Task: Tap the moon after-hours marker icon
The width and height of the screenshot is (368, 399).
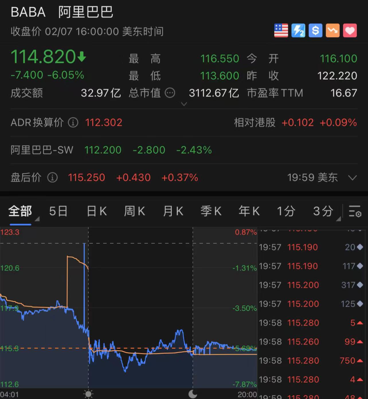Action: click(x=193, y=394)
